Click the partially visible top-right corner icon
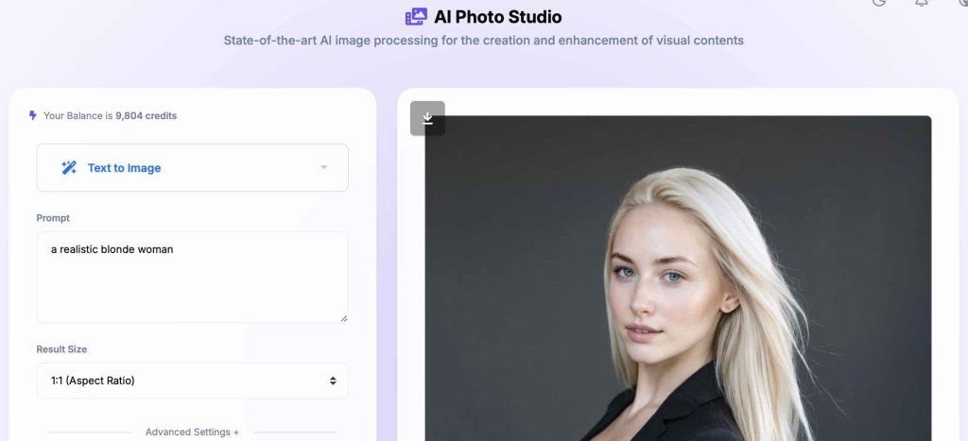The width and height of the screenshot is (968, 441). click(961, 3)
